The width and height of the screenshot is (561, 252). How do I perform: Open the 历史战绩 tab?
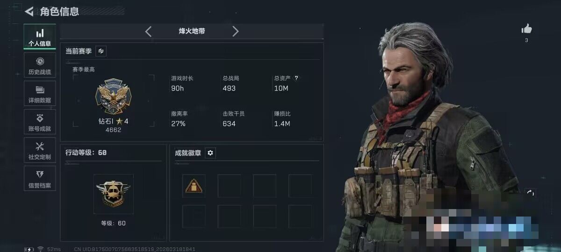40,65
